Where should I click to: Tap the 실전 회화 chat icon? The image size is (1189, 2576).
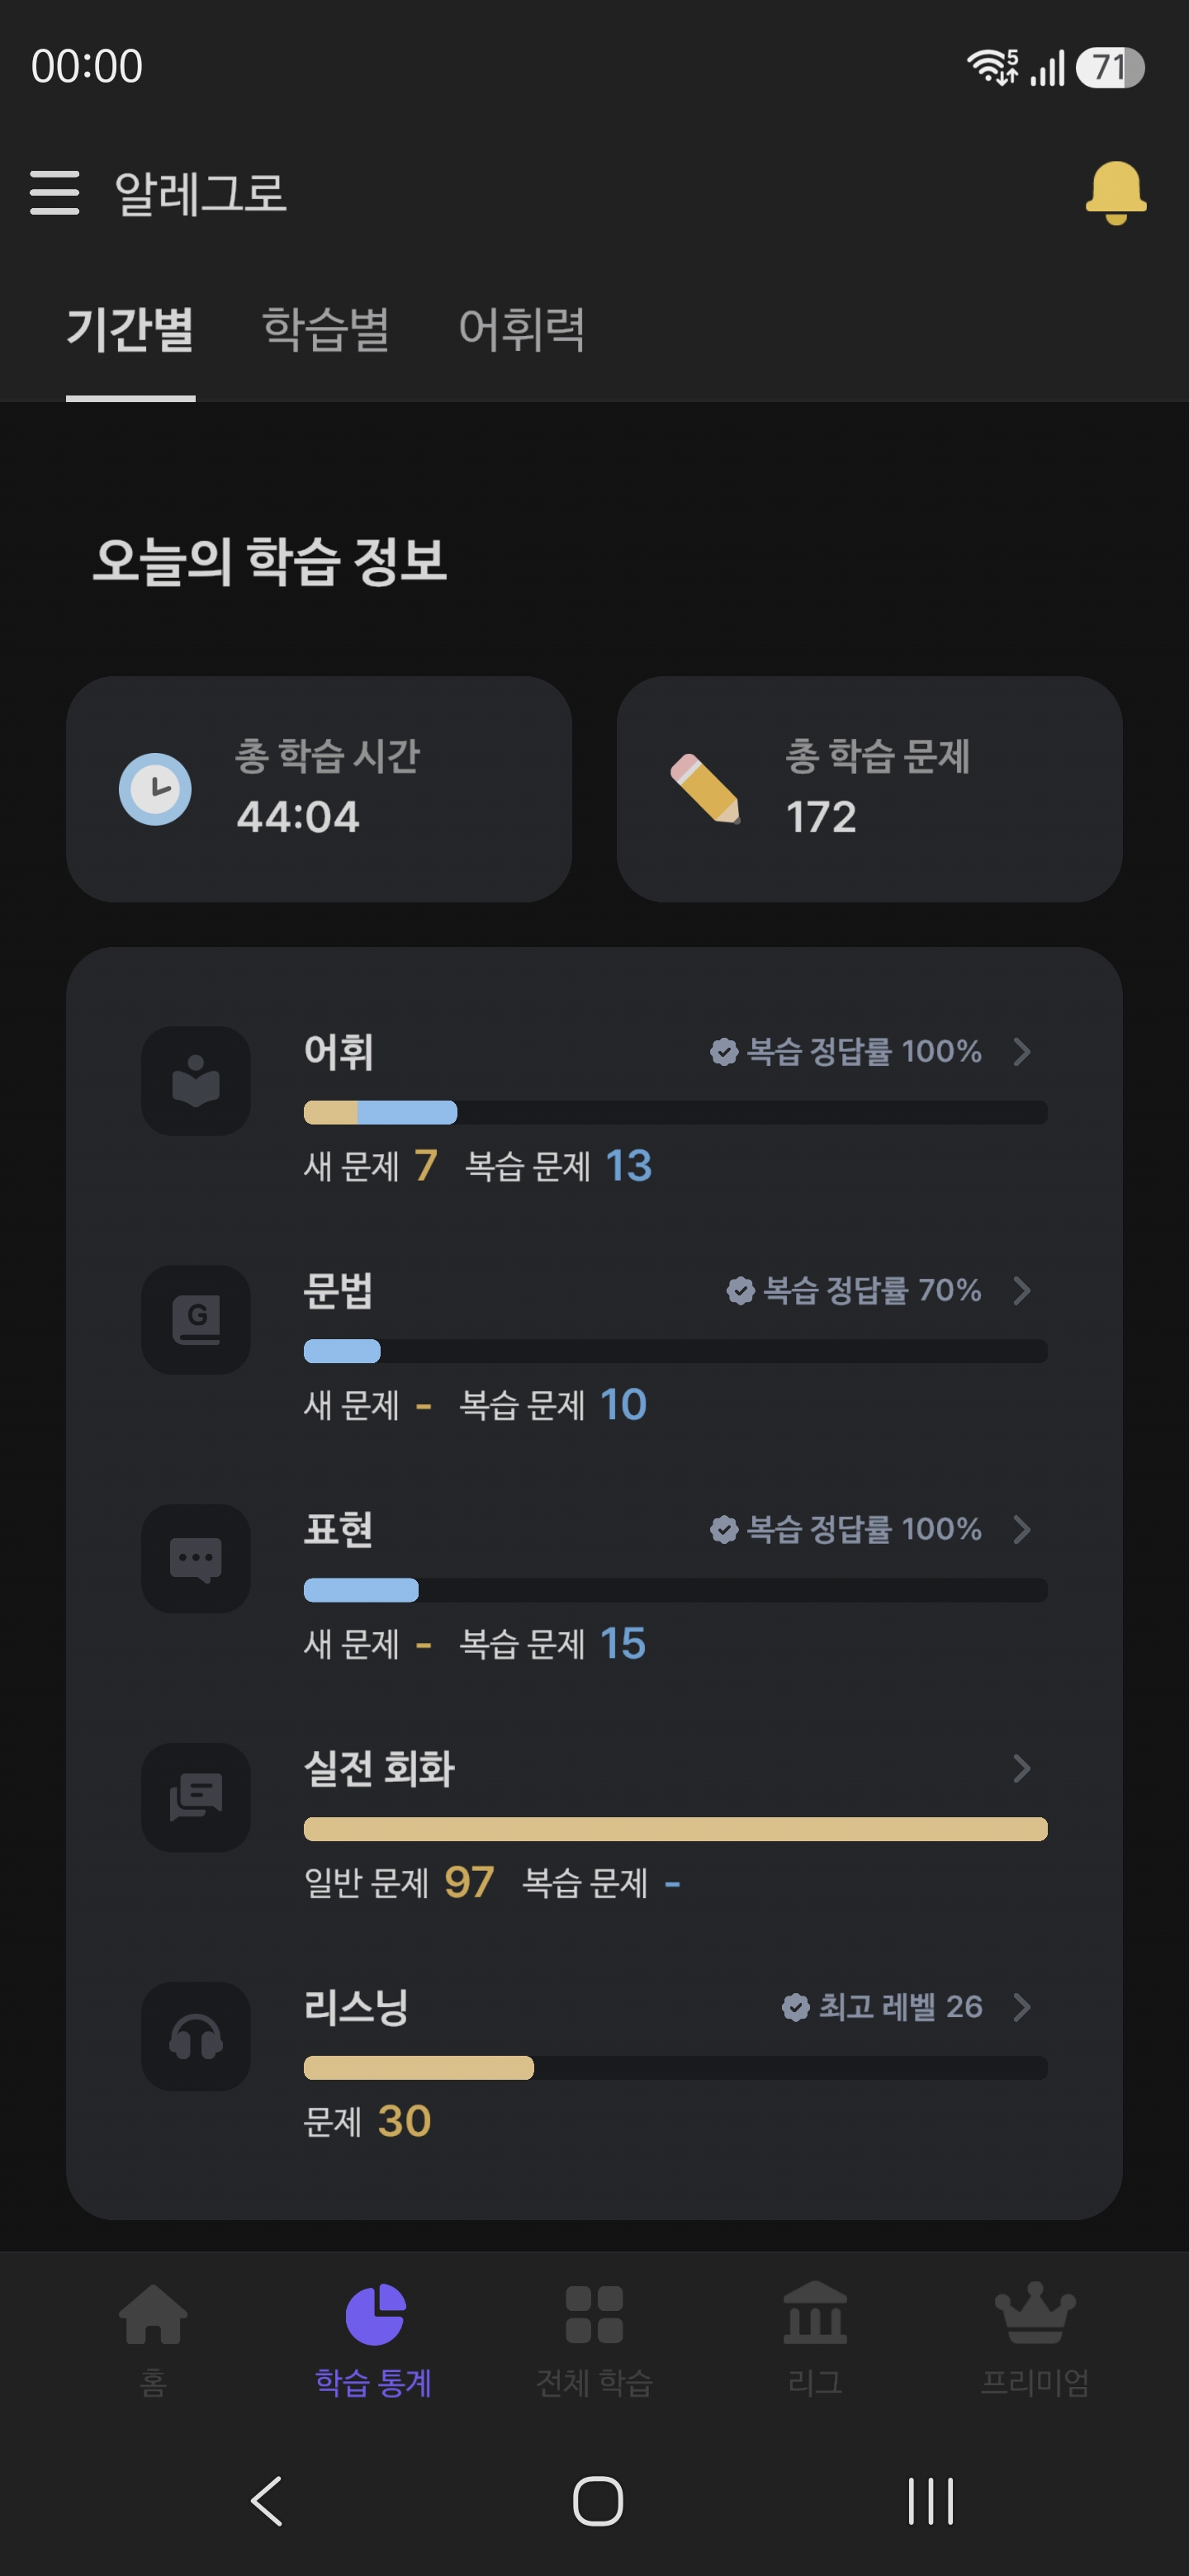[196, 1798]
